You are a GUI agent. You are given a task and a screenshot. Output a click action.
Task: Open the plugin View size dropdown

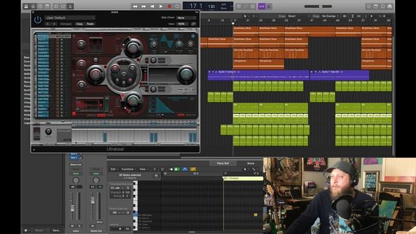point(183,24)
